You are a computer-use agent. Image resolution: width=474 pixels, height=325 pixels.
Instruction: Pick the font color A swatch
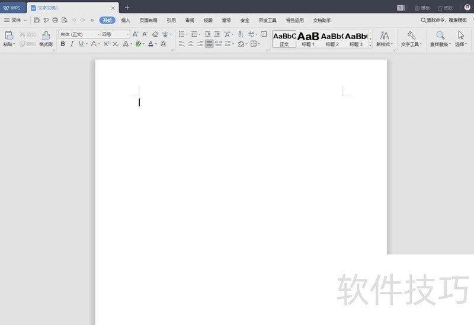tap(150, 44)
